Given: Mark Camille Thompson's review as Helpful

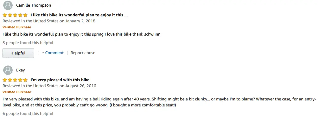Looking at the screenshot, I should pyautogui.click(x=18, y=53).
